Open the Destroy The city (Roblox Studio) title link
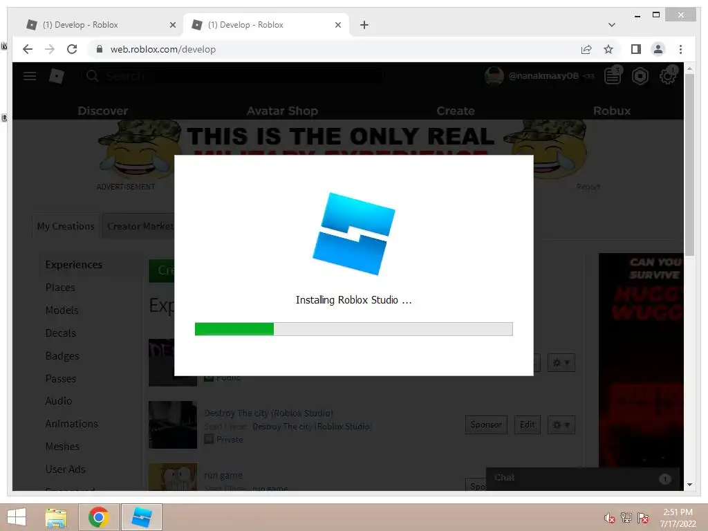 268,413
